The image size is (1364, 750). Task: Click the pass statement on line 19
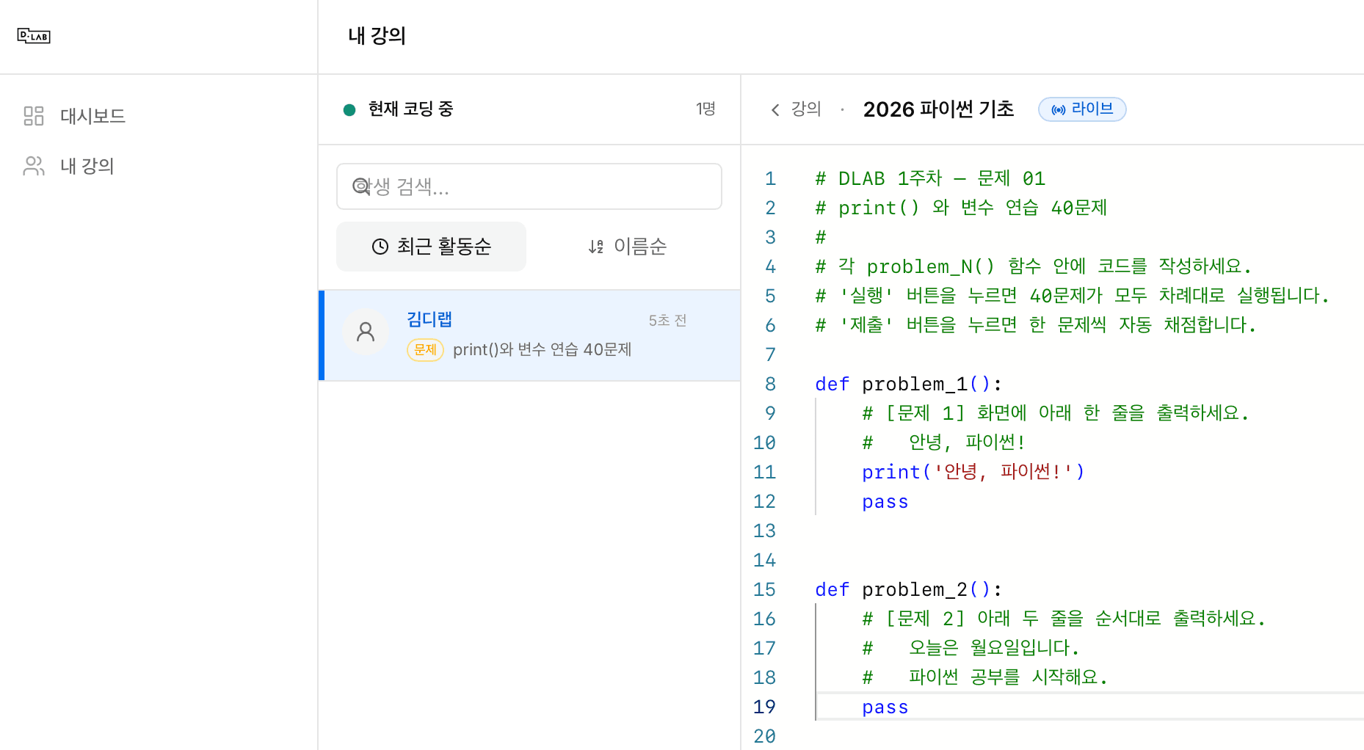tap(885, 707)
